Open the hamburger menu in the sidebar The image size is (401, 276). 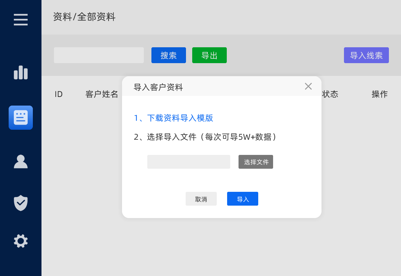(21, 20)
